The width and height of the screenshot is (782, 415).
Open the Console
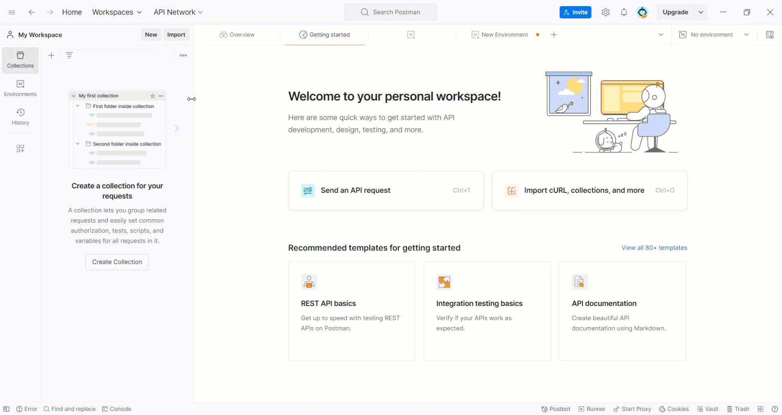117,409
